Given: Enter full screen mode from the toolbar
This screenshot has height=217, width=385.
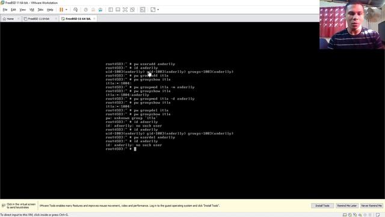Looking at the screenshot, I should (125, 10).
